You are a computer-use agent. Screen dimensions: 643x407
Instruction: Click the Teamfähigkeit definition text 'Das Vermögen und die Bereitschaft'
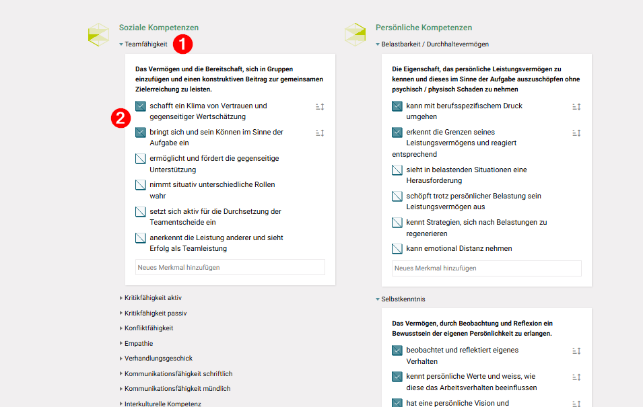pyautogui.click(x=230, y=79)
